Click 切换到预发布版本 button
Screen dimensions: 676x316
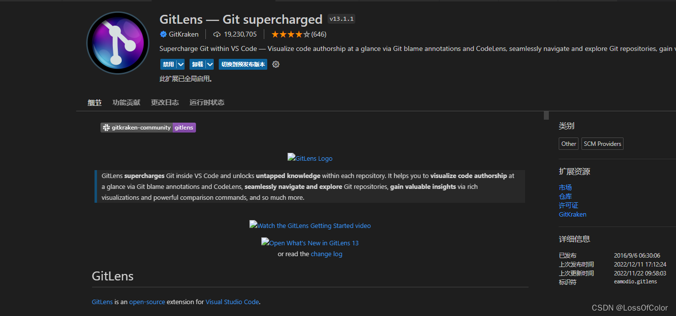click(x=243, y=64)
